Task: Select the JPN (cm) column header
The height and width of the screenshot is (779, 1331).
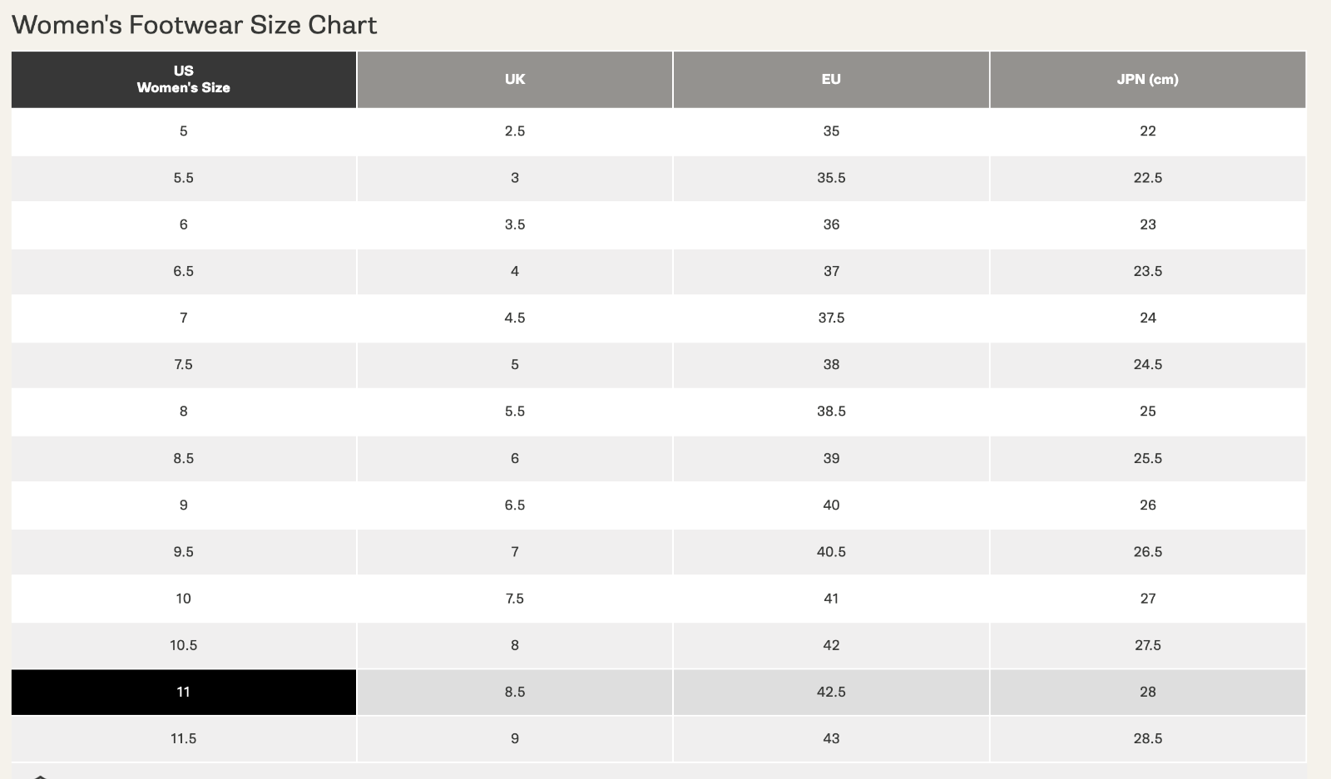Action: coord(1147,79)
